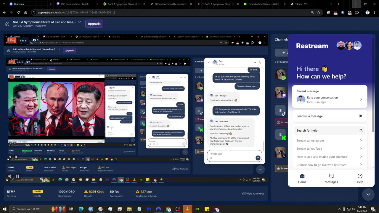Open How to add and enable your channels

point(330,157)
